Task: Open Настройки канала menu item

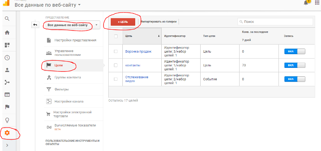Action: pyautogui.click(x=69, y=102)
